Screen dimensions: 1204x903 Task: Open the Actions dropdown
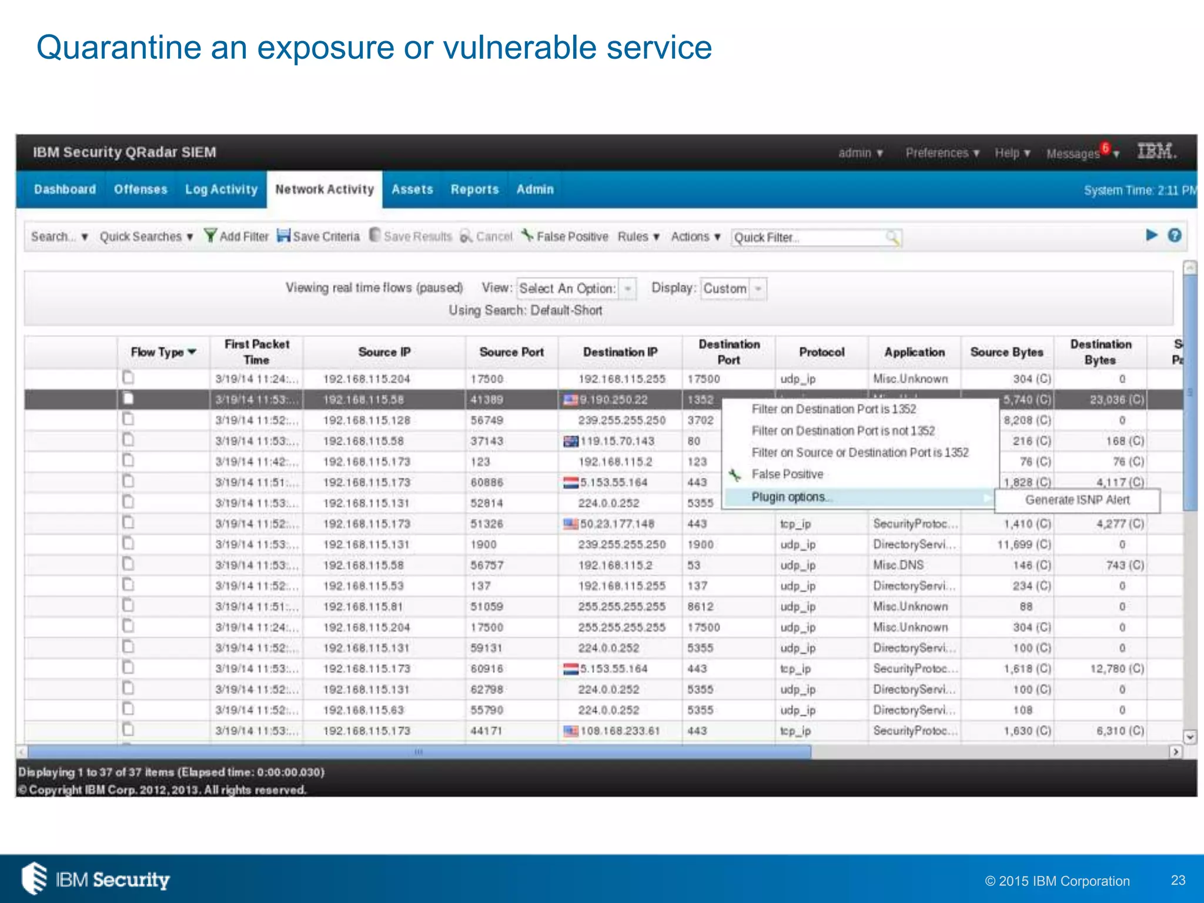[696, 236]
